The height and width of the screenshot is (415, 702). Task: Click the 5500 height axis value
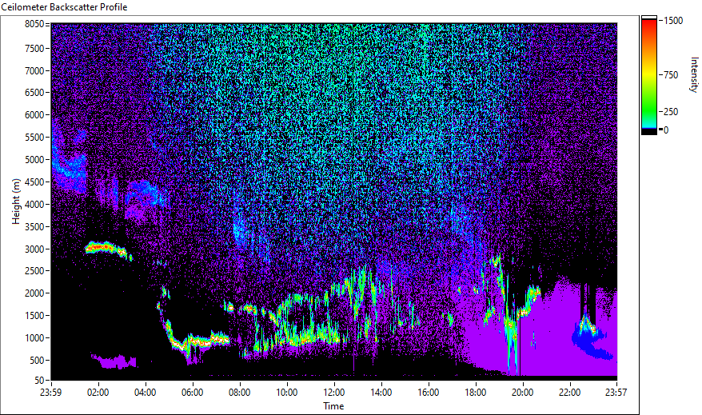[34, 138]
